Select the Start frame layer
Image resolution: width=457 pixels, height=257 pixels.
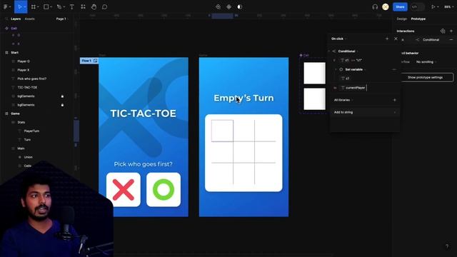click(x=14, y=52)
